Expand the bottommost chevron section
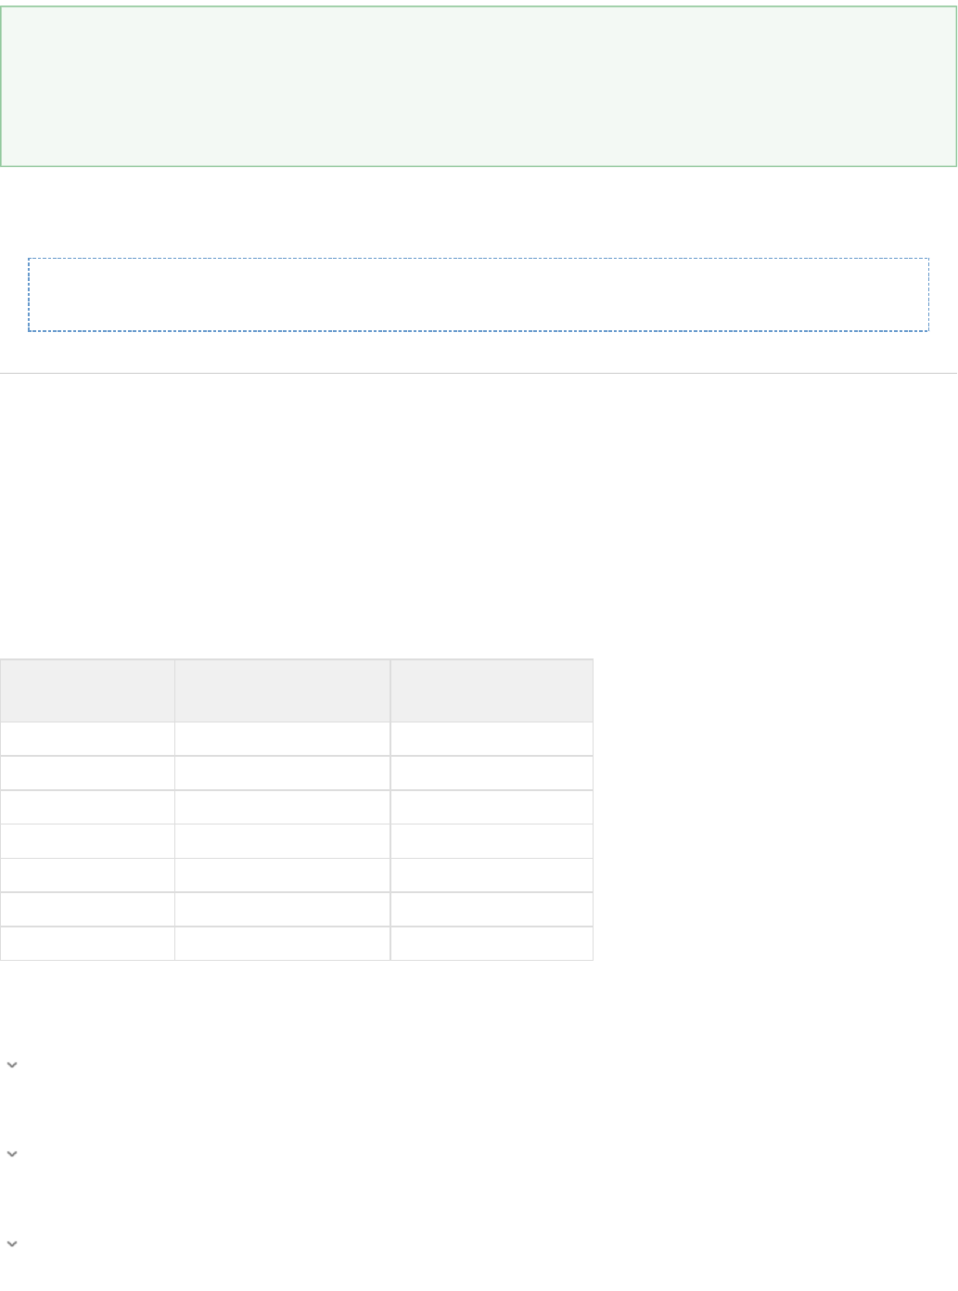Screen dimensions: 958x1291 tap(12, 1244)
